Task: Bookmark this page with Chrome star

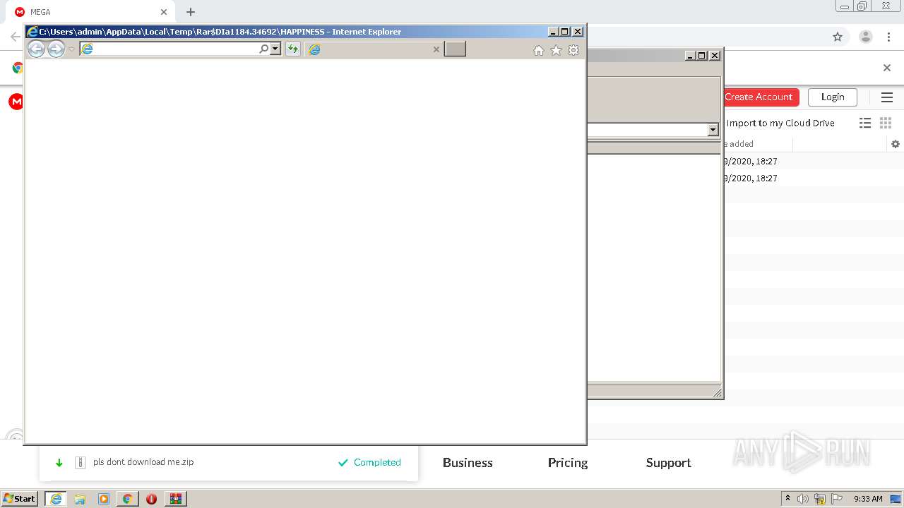Action: point(838,37)
